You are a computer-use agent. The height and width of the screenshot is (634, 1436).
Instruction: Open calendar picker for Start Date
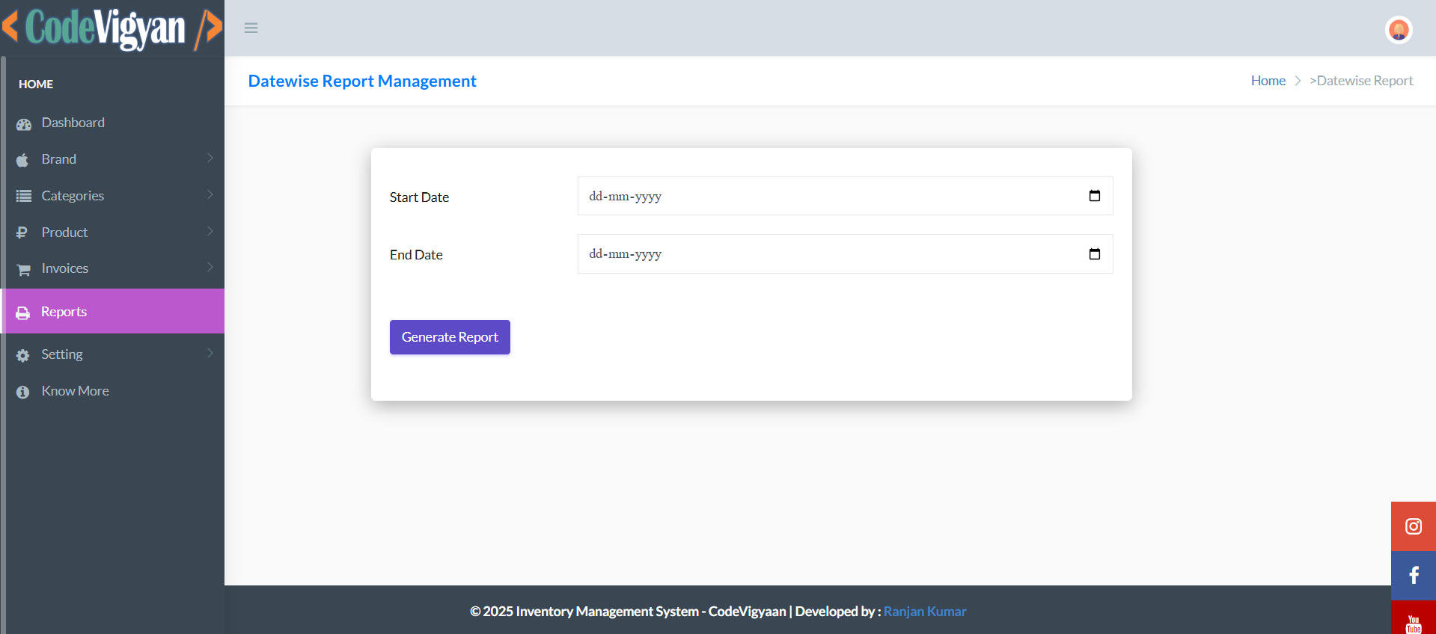[1094, 196]
